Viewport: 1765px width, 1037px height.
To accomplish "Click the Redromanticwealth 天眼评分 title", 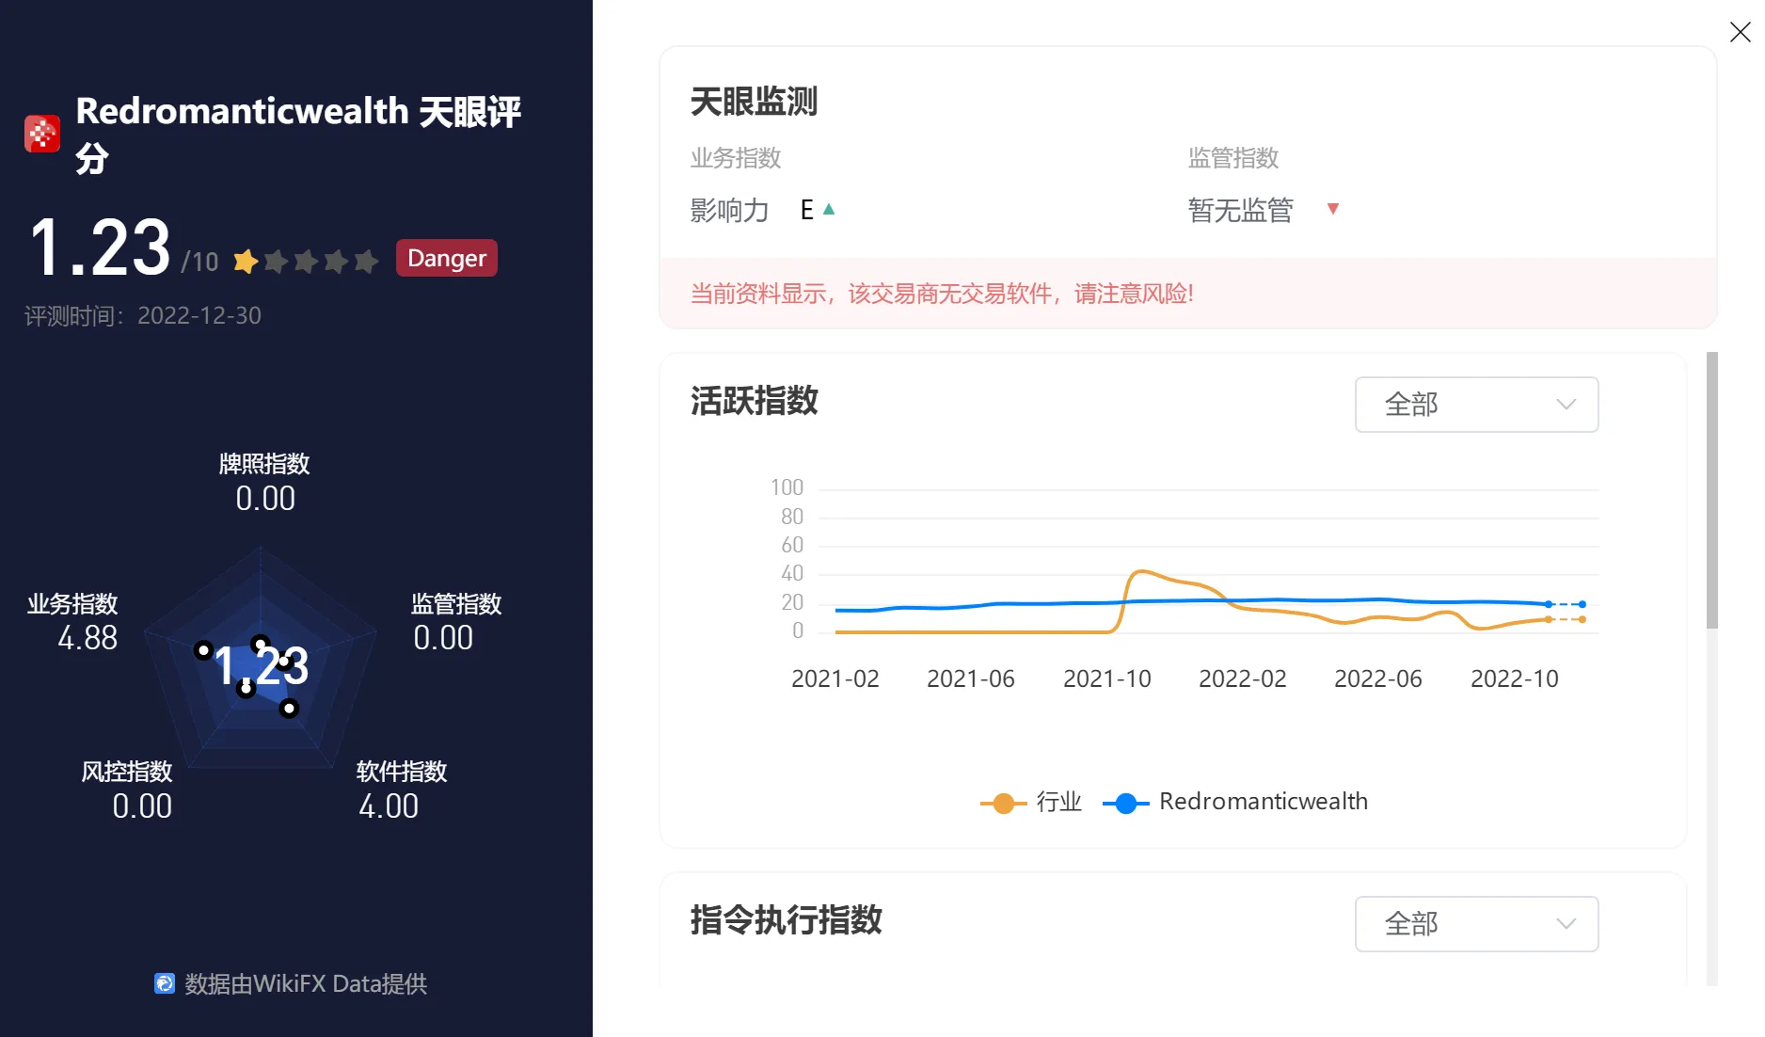I will coord(298,134).
